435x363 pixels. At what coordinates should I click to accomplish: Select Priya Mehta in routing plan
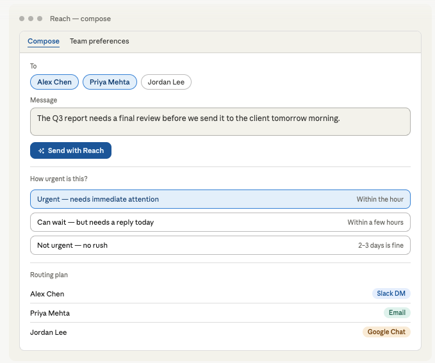50,313
